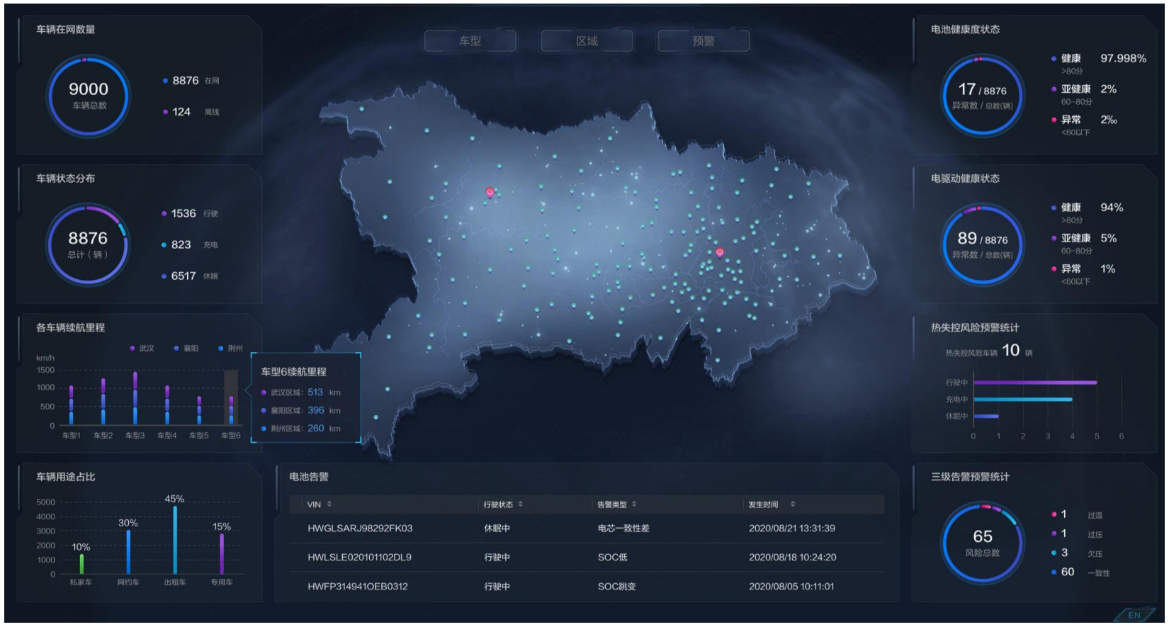Open the 预警 filter at top
Image resolution: width=1169 pixels, height=627 pixels.
[704, 41]
